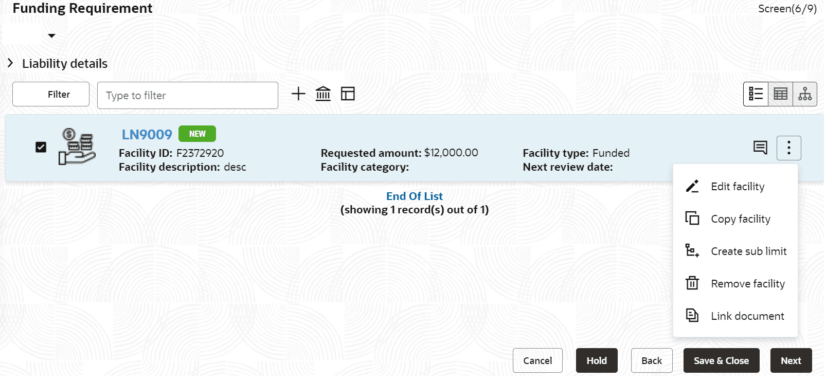The image size is (826, 381).
Task: Switch to hierarchy tree view icon
Action: (805, 94)
